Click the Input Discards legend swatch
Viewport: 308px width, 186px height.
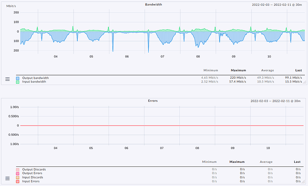(18, 177)
